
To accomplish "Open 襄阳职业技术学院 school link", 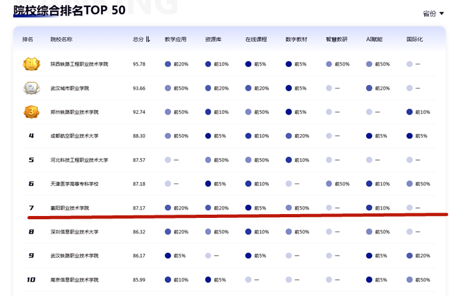I will [x=70, y=208].
